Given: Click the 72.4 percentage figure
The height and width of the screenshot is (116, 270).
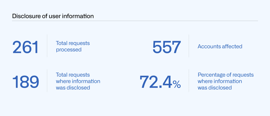Looking at the screenshot, I should (156, 81).
